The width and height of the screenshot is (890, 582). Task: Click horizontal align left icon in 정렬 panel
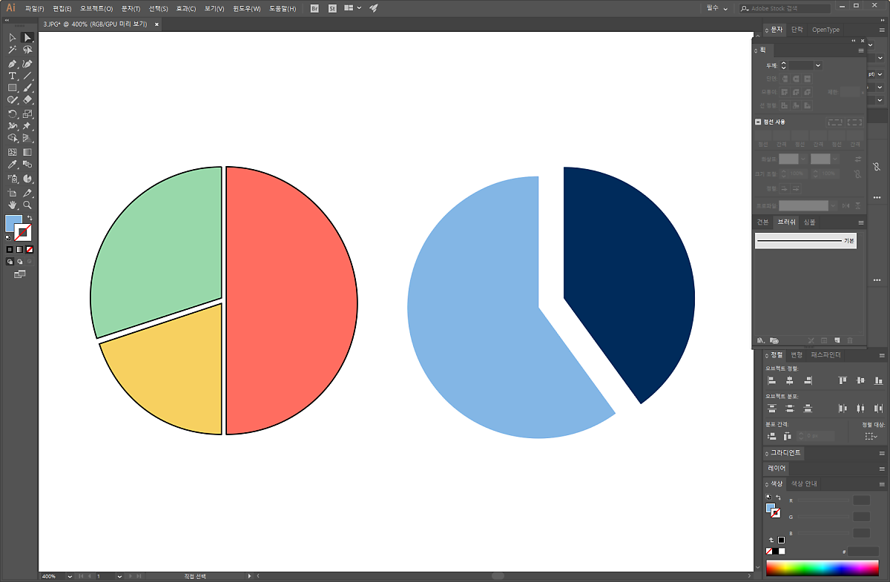772,380
